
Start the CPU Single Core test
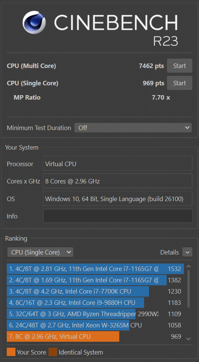pyautogui.click(x=179, y=83)
